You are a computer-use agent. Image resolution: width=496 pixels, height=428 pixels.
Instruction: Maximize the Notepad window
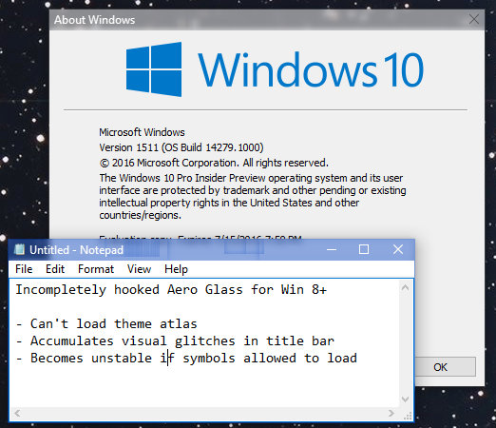point(364,249)
